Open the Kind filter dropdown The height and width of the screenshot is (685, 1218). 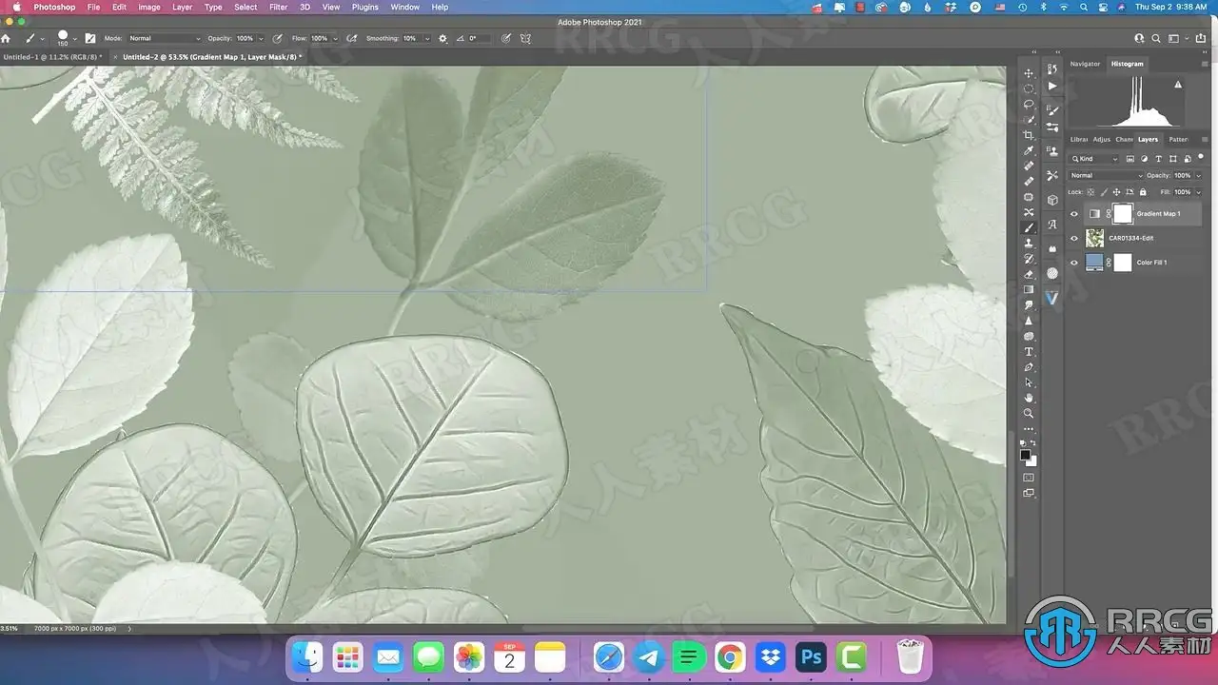click(1095, 158)
